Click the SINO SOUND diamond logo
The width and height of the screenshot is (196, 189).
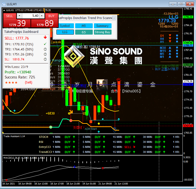[74, 57]
